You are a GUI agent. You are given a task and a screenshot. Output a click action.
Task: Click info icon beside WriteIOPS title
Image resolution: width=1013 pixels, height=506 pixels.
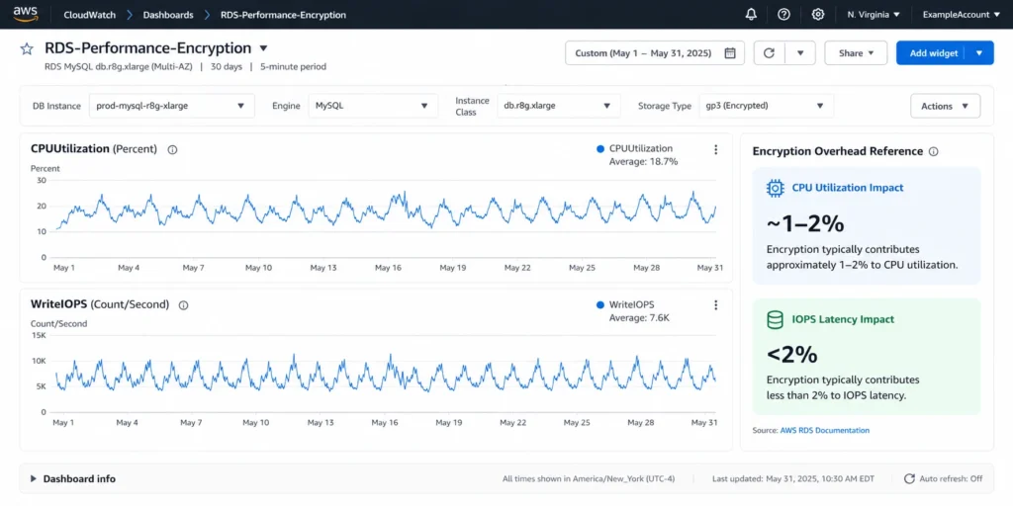pos(183,304)
